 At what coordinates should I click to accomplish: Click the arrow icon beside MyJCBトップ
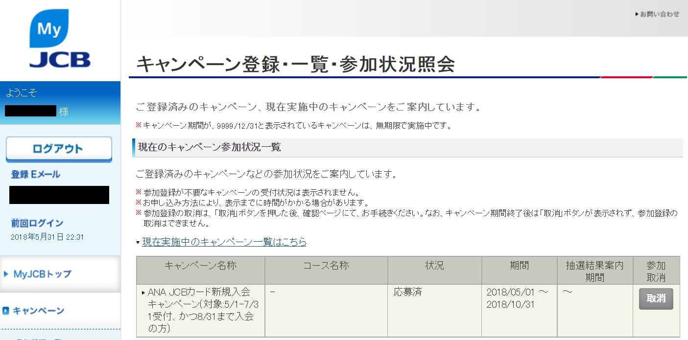click(6, 274)
